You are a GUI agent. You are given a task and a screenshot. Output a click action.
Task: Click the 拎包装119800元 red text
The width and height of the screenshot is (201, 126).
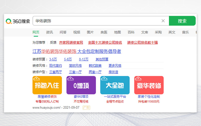[x=149, y=102]
